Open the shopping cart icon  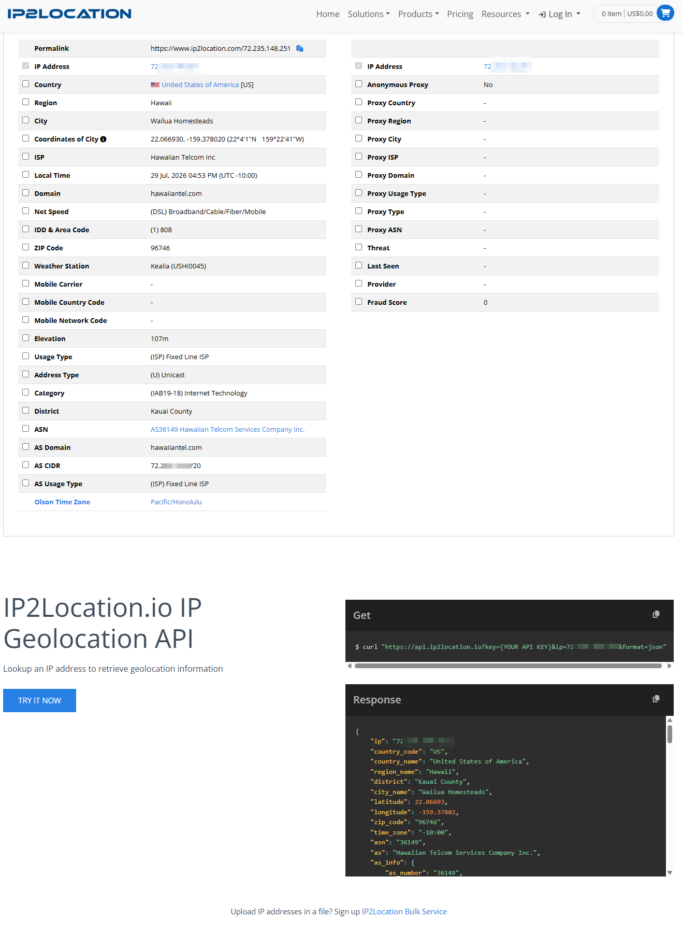tap(665, 13)
